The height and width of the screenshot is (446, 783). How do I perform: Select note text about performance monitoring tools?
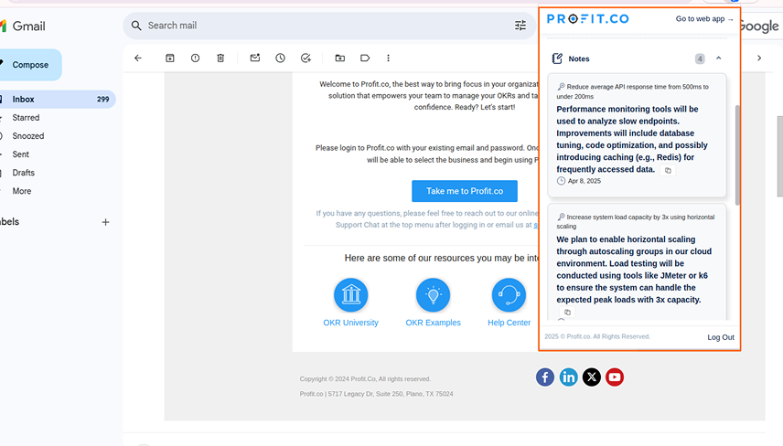pyautogui.click(x=632, y=139)
